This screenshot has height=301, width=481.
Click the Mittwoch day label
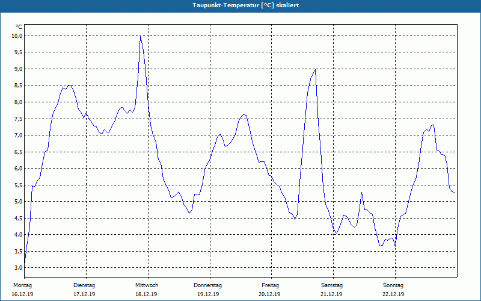pyautogui.click(x=147, y=285)
